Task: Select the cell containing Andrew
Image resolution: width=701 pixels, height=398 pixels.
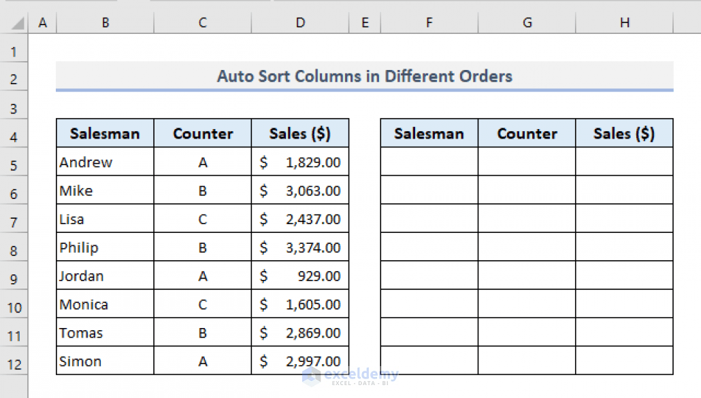Action: click(x=104, y=162)
